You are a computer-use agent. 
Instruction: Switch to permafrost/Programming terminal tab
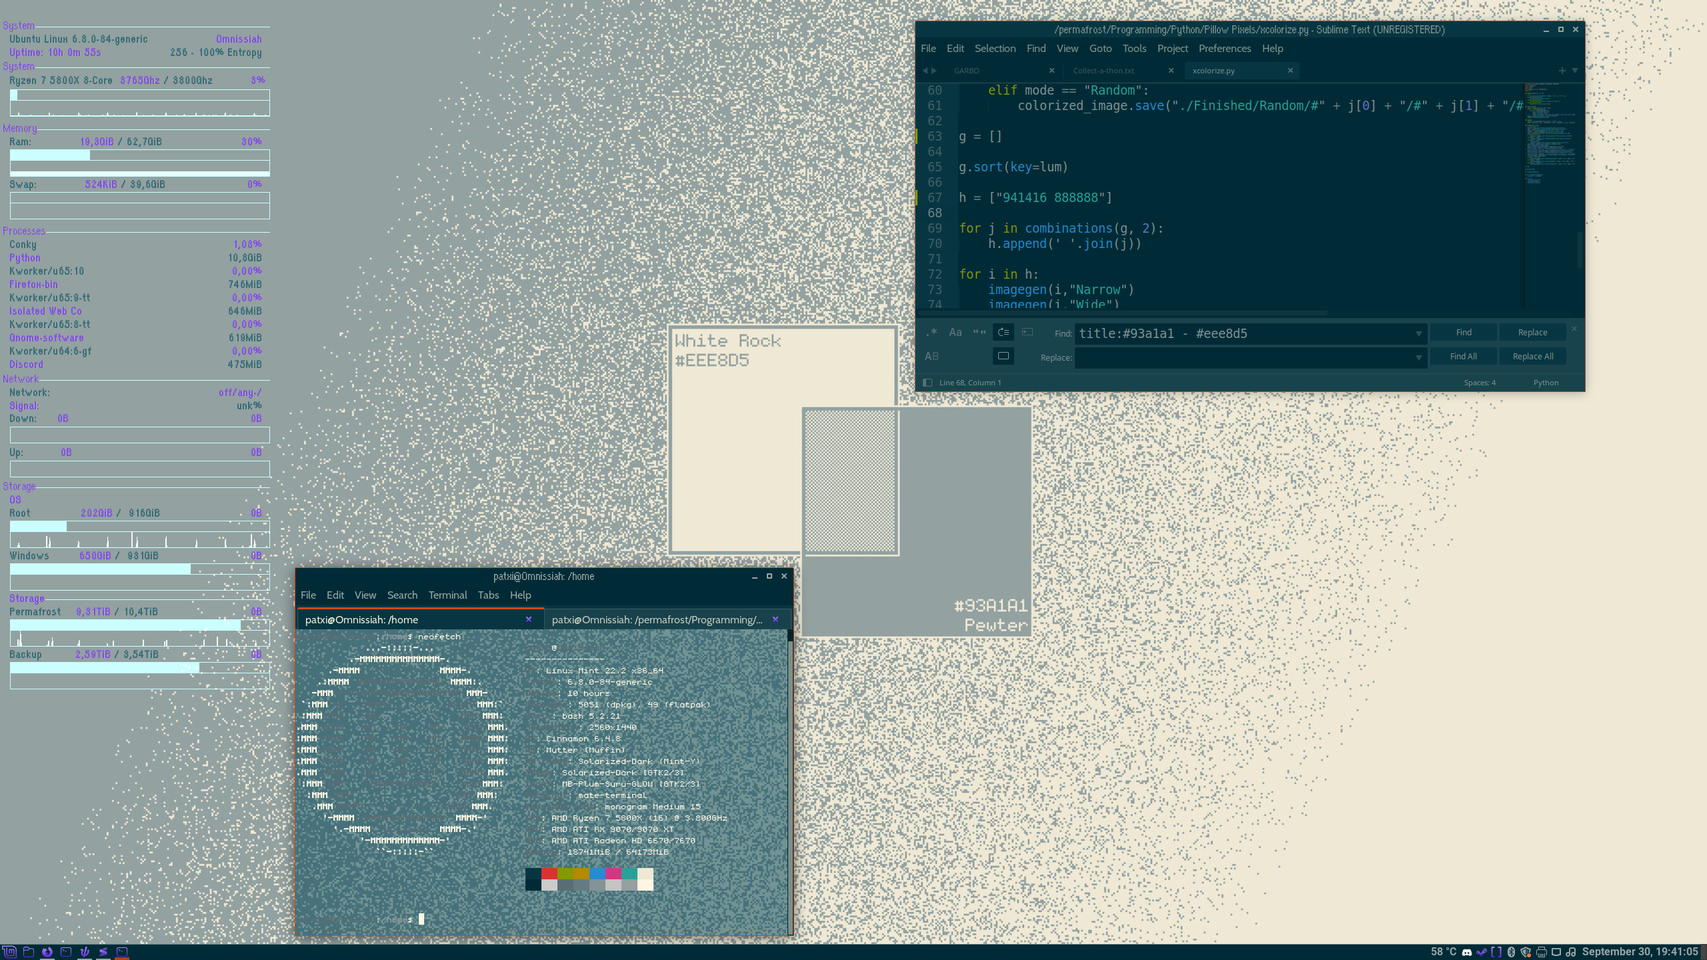(x=657, y=619)
